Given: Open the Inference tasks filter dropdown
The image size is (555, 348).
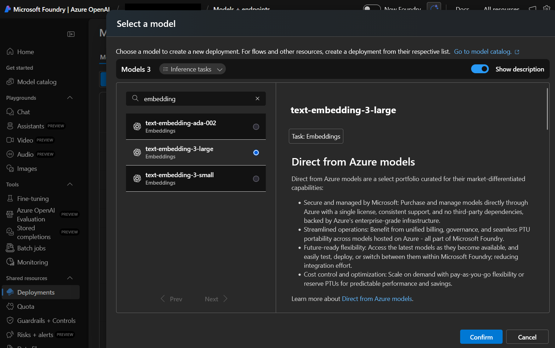Looking at the screenshot, I should tap(192, 69).
